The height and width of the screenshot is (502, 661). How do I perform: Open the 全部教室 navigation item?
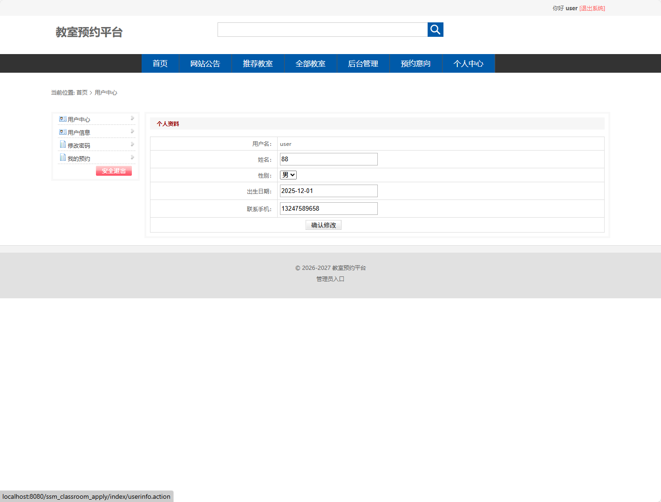coord(310,63)
